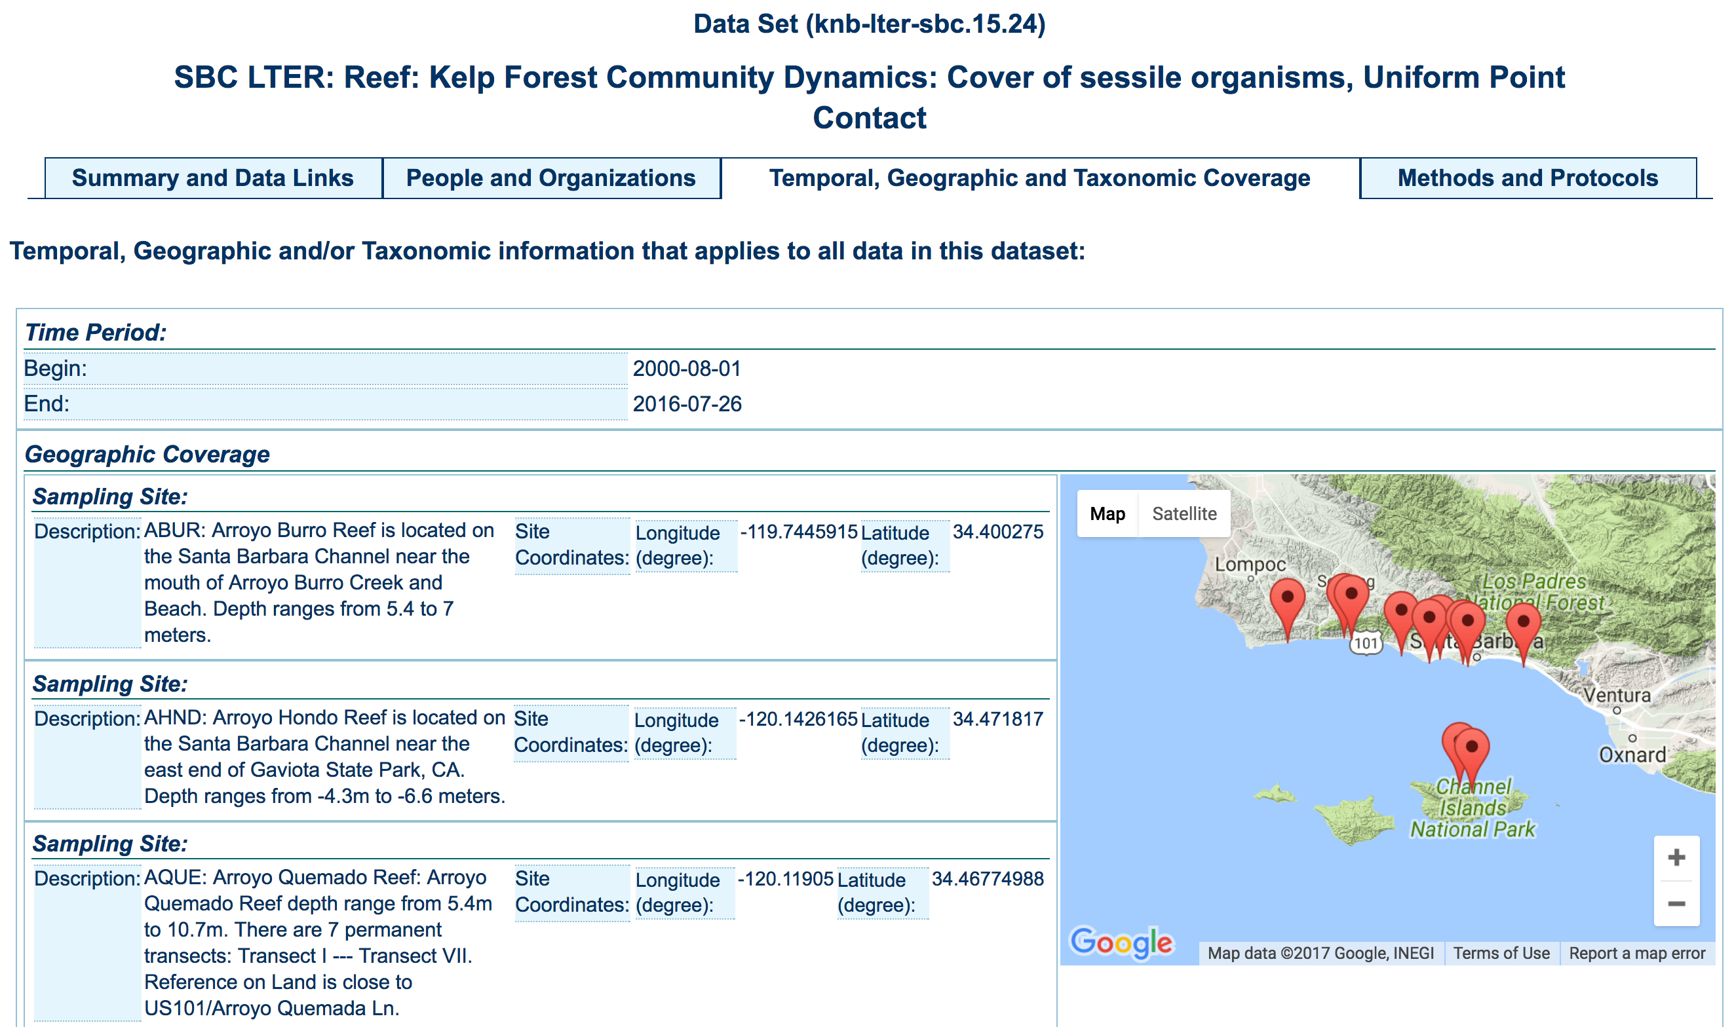Click the westernmost map marker below Lompoc
The height and width of the screenshot is (1027, 1734).
pos(1287,599)
